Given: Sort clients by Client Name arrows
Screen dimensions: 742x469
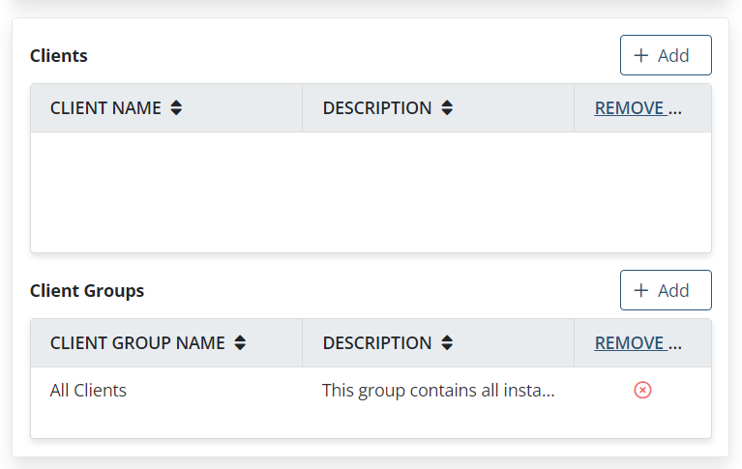Looking at the screenshot, I should [176, 108].
